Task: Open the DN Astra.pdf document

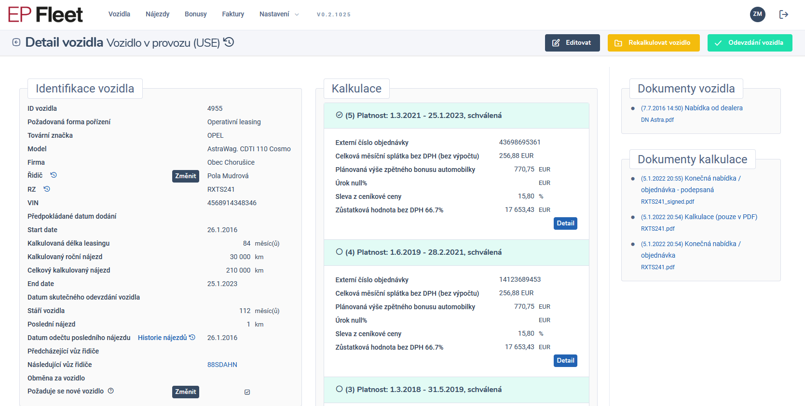Action: point(657,120)
